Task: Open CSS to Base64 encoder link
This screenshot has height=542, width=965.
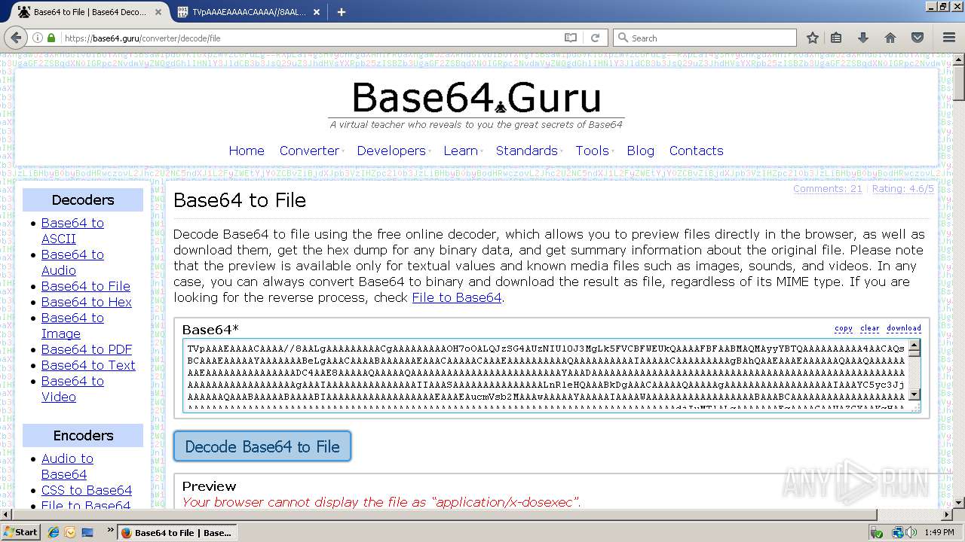Action: [x=87, y=490]
